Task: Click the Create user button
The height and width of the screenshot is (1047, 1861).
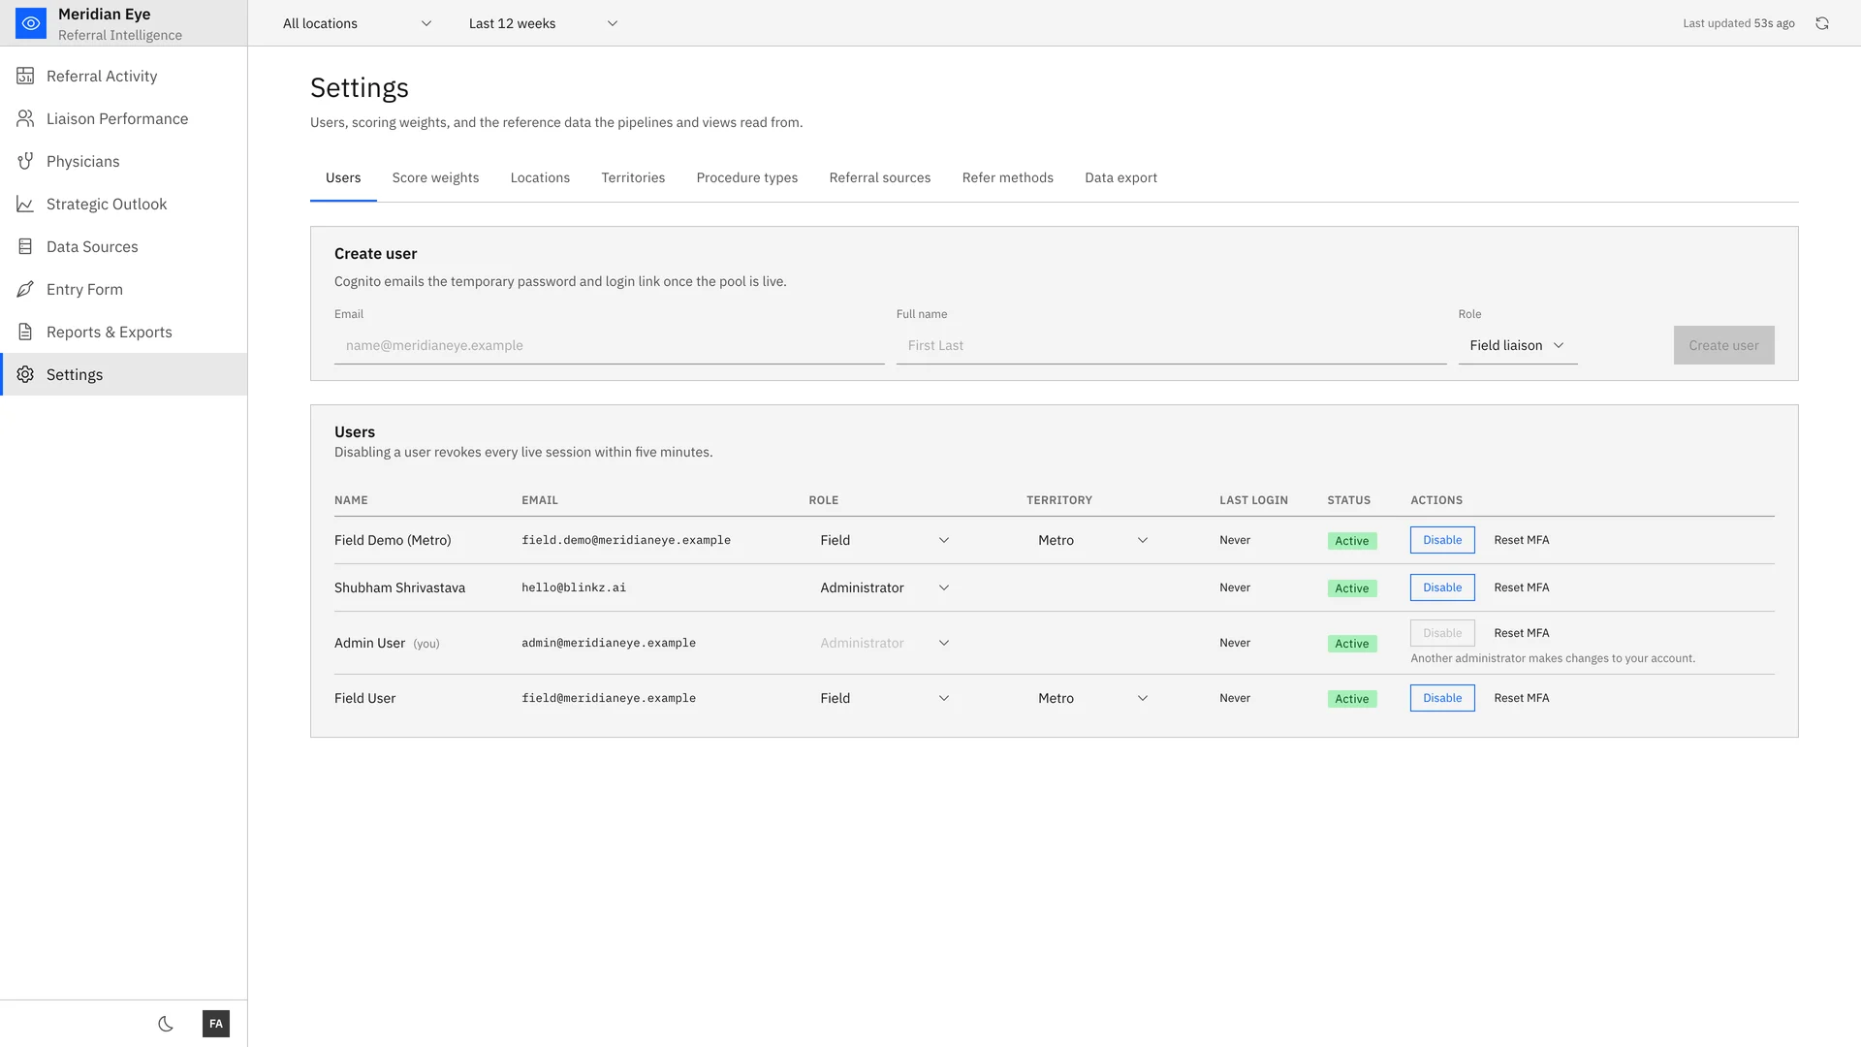Action: pyautogui.click(x=1723, y=345)
